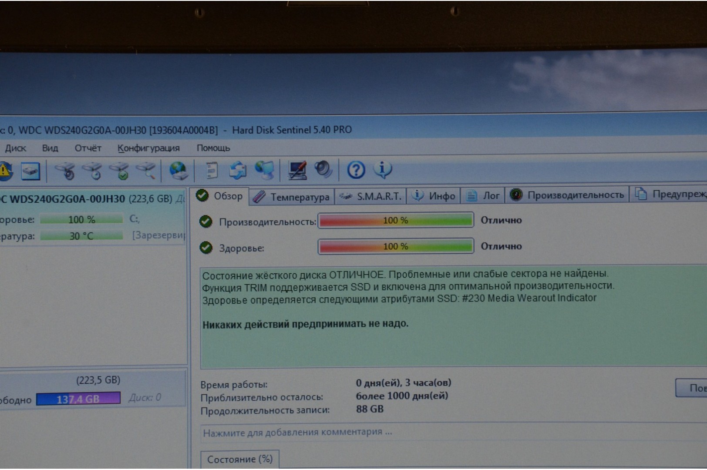This screenshot has height=470, width=707.
Task: Open the Конфигурация menu
Action: pyautogui.click(x=148, y=148)
